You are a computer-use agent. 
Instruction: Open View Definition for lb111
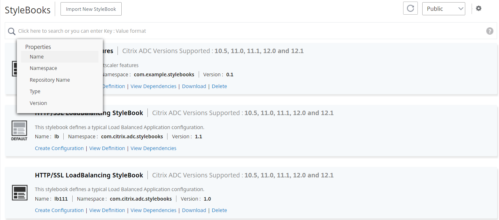tap(107, 210)
